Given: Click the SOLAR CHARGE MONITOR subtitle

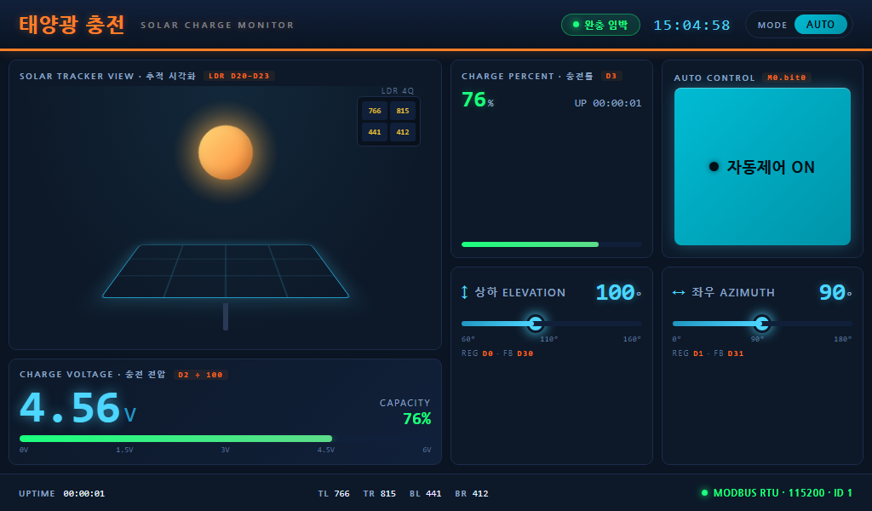Looking at the screenshot, I should 217,25.
